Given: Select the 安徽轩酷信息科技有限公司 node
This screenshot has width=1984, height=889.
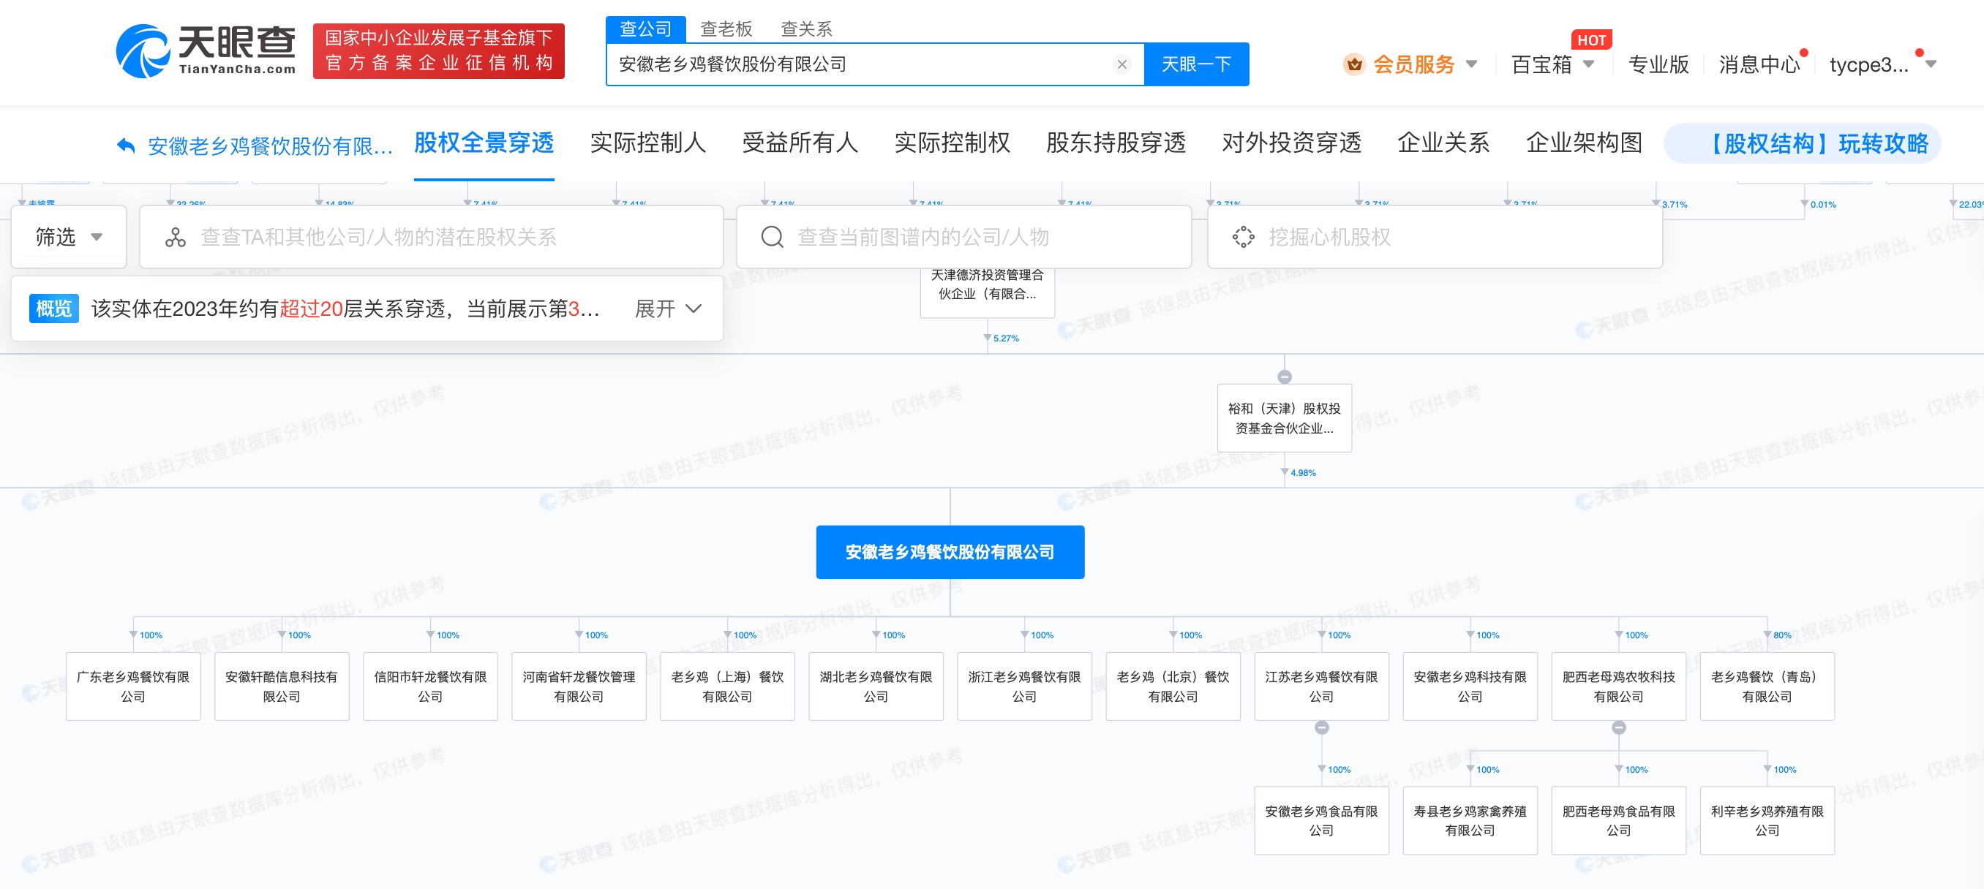Looking at the screenshot, I should (x=282, y=686).
